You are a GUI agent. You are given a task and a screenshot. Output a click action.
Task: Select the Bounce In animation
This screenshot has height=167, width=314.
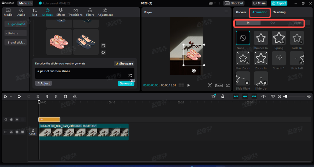(261, 40)
